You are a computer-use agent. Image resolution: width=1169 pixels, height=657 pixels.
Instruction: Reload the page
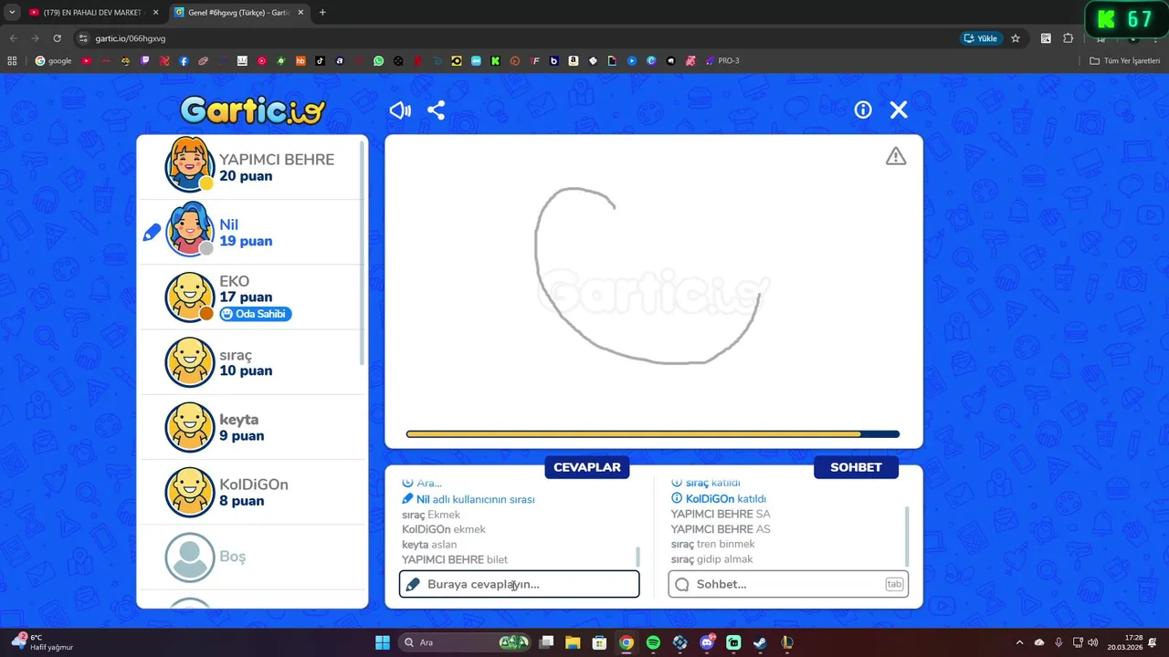[57, 38]
